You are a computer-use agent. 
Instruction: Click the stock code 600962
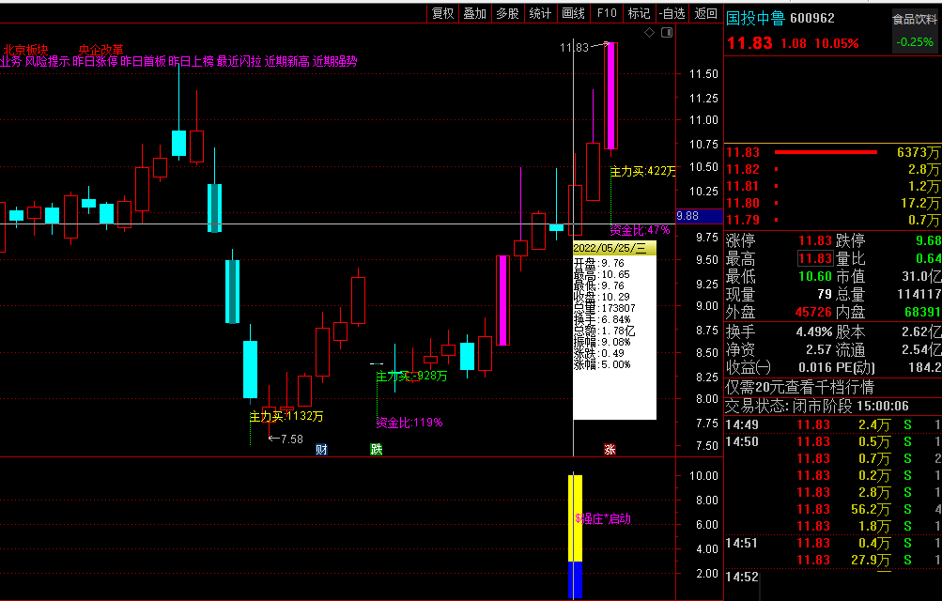(x=812, y=18)
